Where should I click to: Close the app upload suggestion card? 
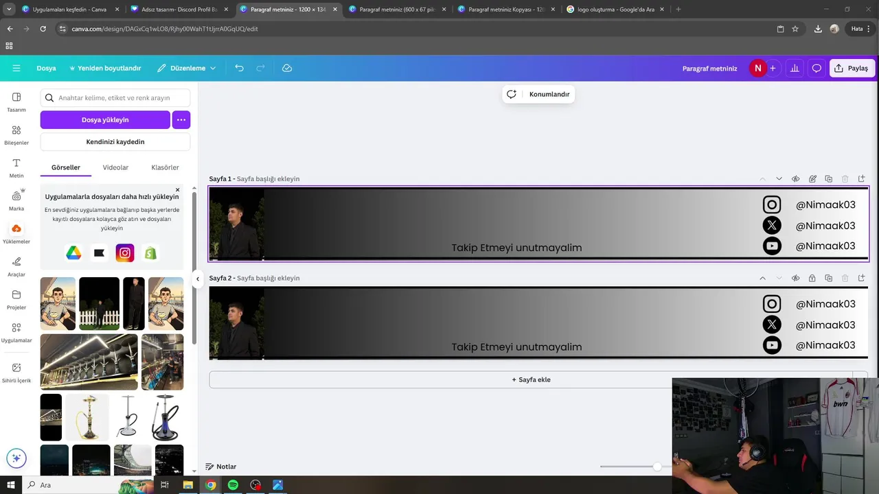click(177, 190)
